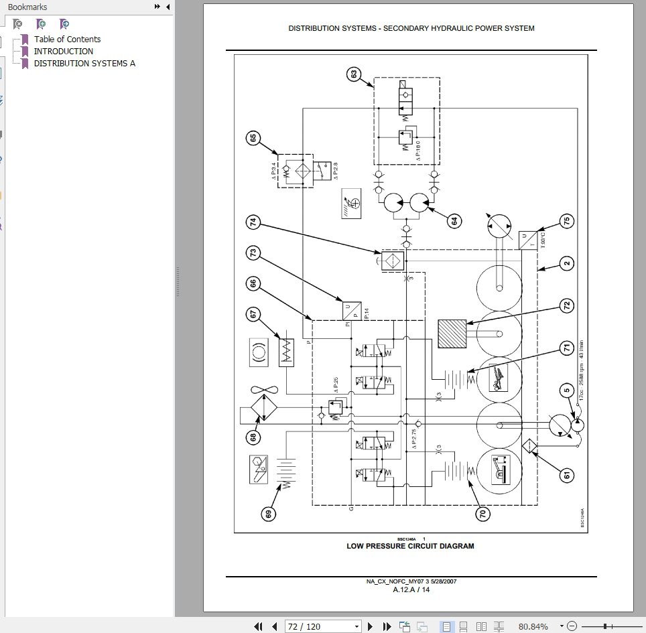Select single page layout
646x633 pixels.
pyautogui.click(x=446, y=626)
